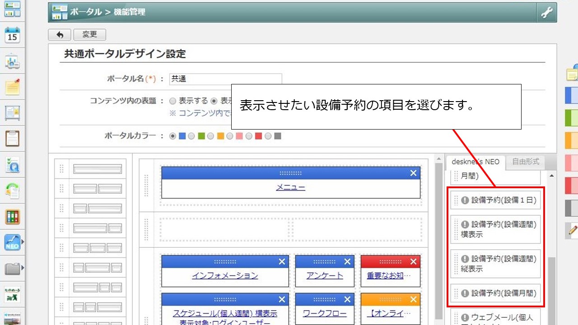
Task: Open the calendar icon showing 15
Action: click(12, 35)
